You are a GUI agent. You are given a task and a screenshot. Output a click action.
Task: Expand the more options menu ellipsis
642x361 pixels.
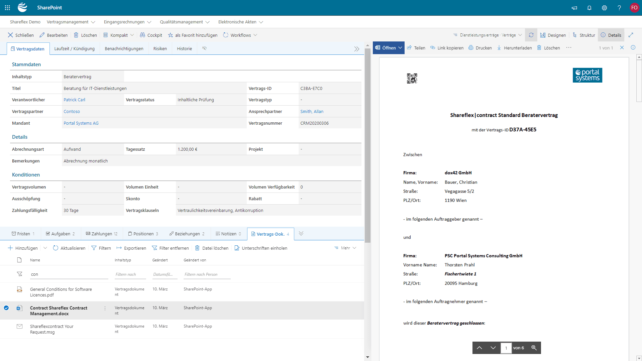tap(569, 47)
